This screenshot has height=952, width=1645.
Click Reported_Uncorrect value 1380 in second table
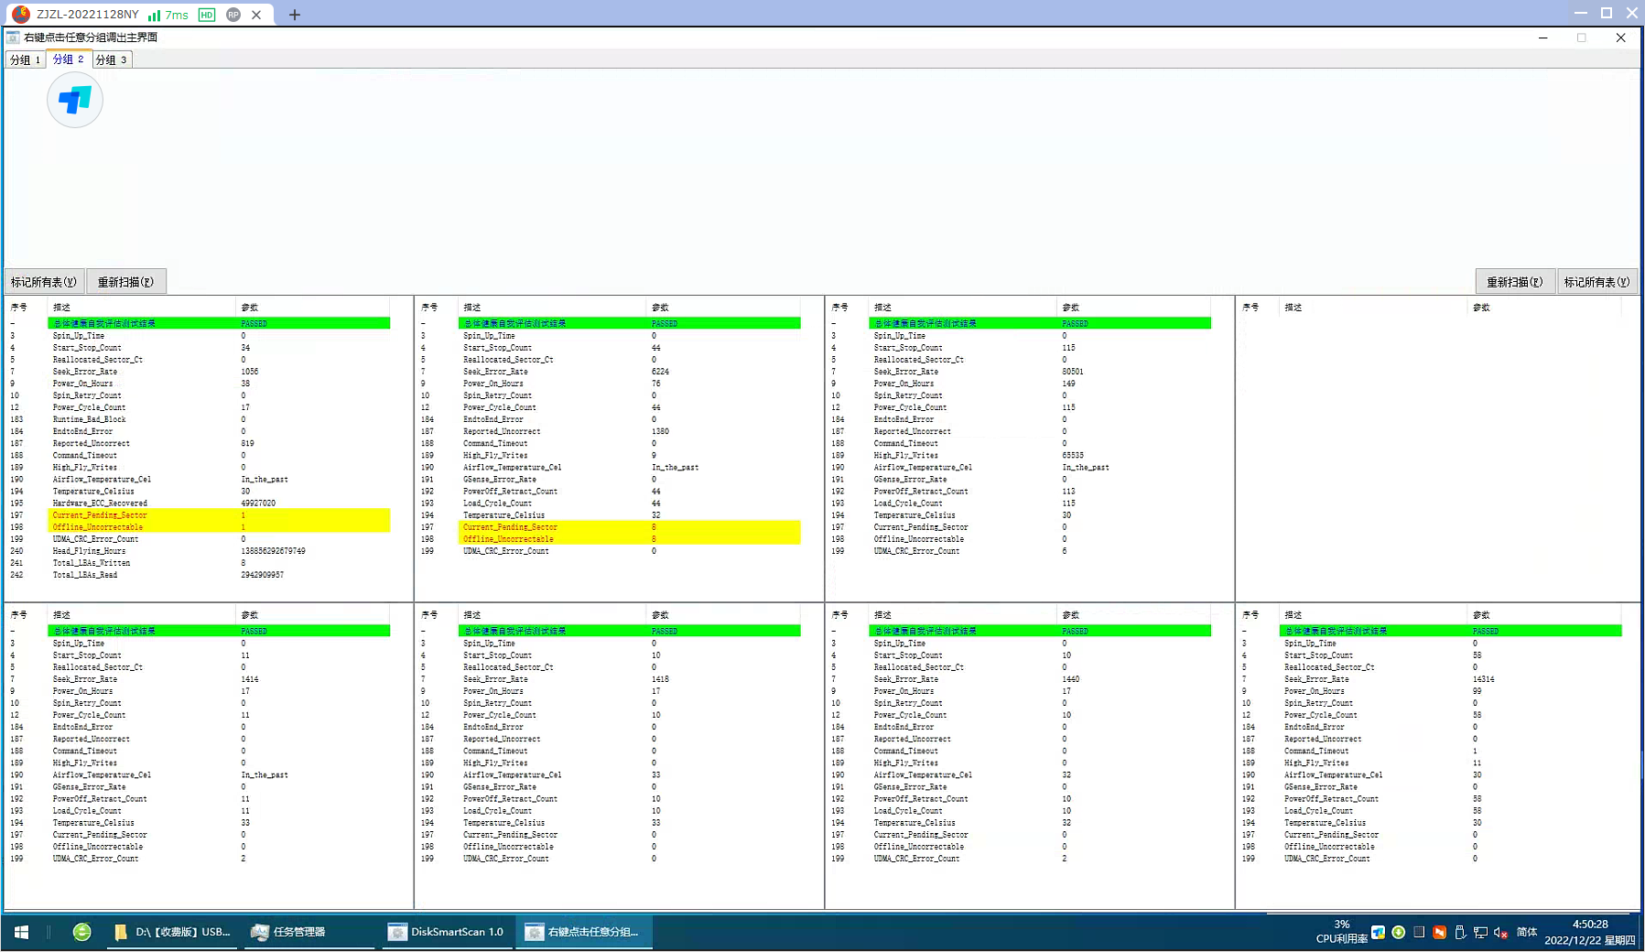[x=660, y=431]
